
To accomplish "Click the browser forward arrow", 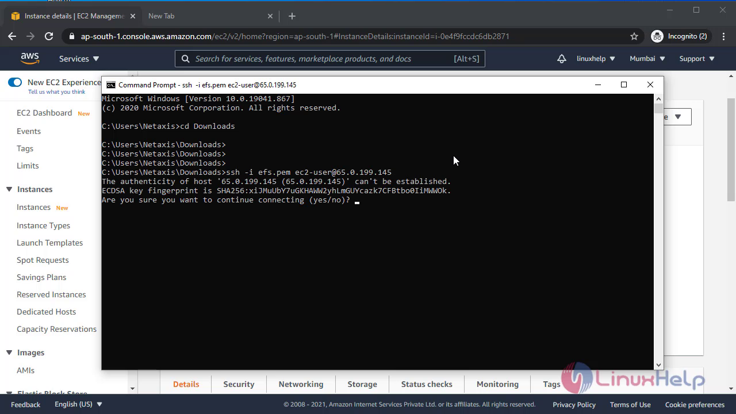I will [30, 36].
